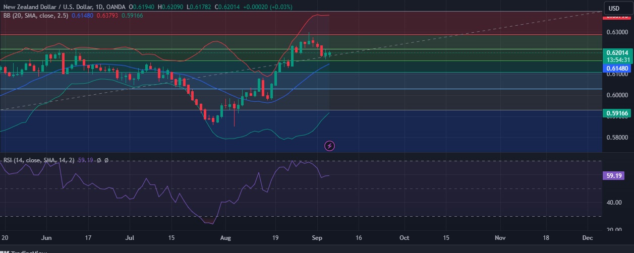
Task: Click the Sep label on time axis
Action: click(x=317, y=237)
